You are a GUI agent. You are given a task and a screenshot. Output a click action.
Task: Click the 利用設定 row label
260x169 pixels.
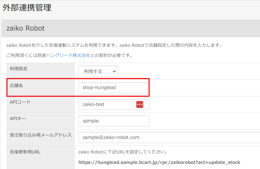(x=19, y=69)
